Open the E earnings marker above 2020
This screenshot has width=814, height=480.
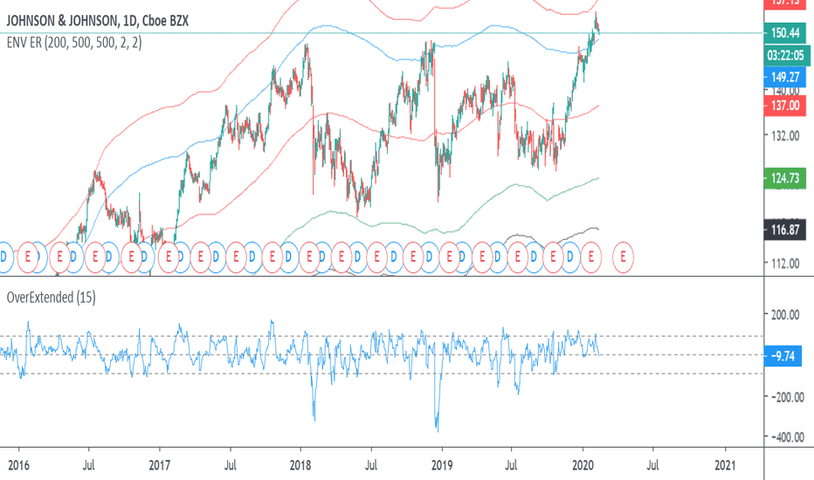click(590, 257)
